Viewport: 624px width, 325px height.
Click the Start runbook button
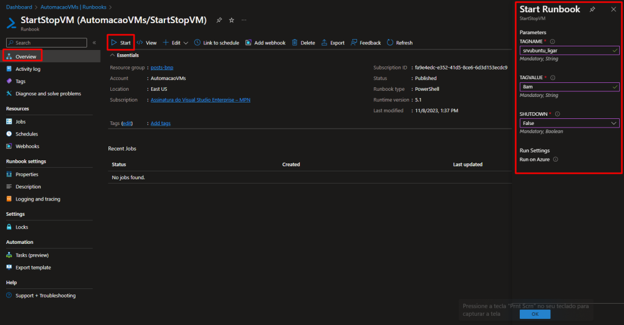click(x=121, y=43)
